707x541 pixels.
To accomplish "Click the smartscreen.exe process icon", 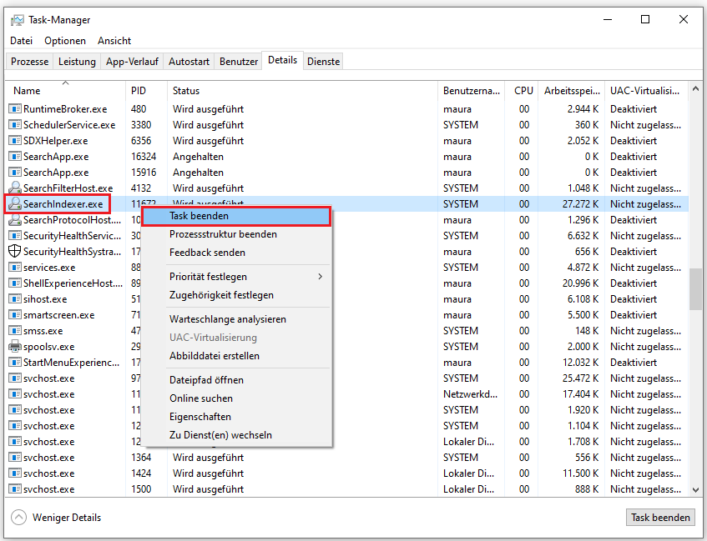I will pyautogui.click(x=14, y=314).
